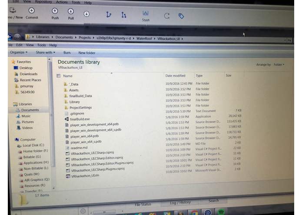Click Stash icon in SourceTree toolbar
Image resolution: width=302 pixels, height=215 pixels.
pyautogui.click(x=146, y=13)
